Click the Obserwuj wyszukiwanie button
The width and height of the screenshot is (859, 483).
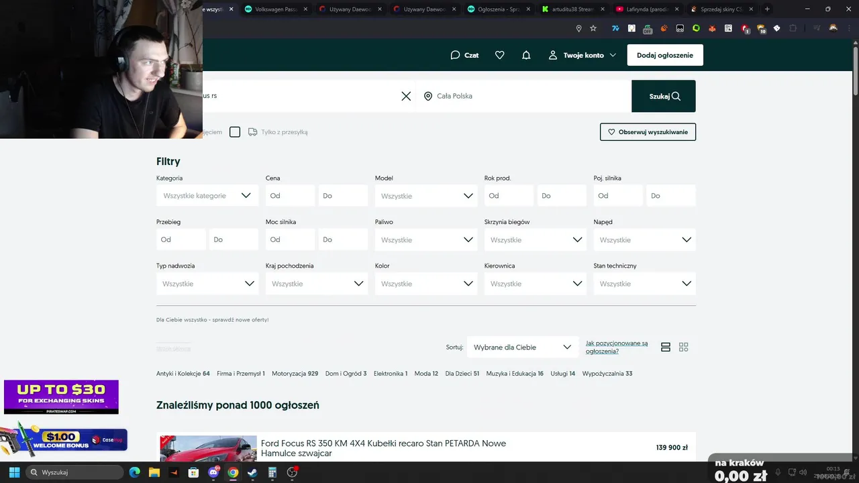[648, 132]
